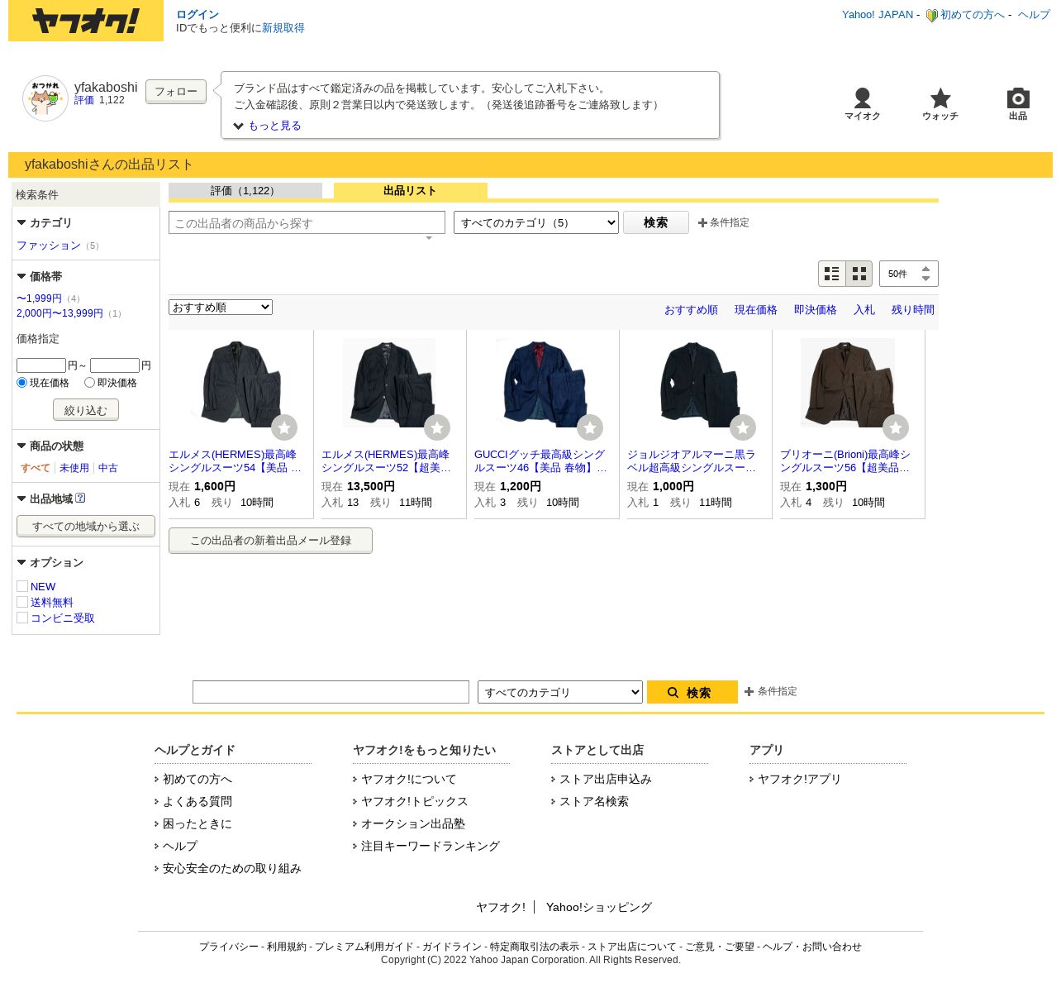Click 新規取得 link

pyautogui.click(x=283, y=28)
